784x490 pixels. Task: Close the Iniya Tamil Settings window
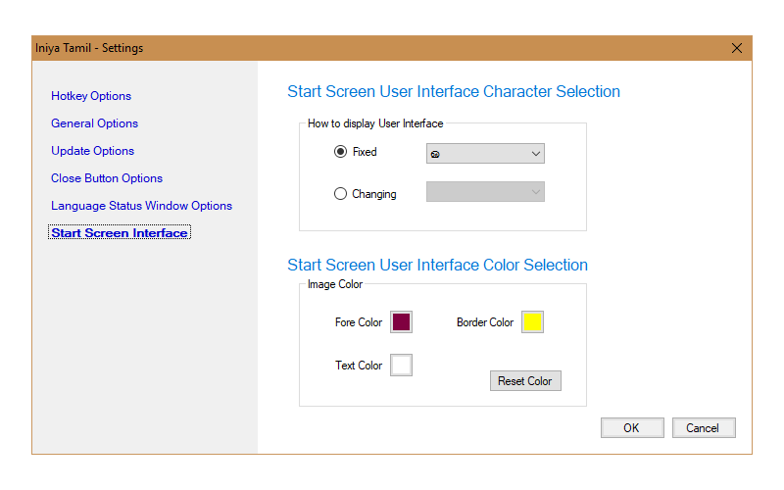tap(737, 48)
